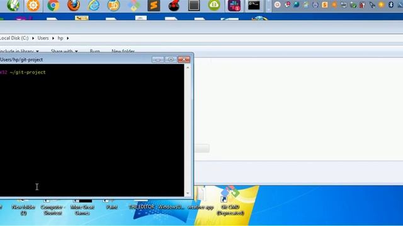403x226 pixels.
Task: Close the Git Bash window
Action: pos(184,60)
